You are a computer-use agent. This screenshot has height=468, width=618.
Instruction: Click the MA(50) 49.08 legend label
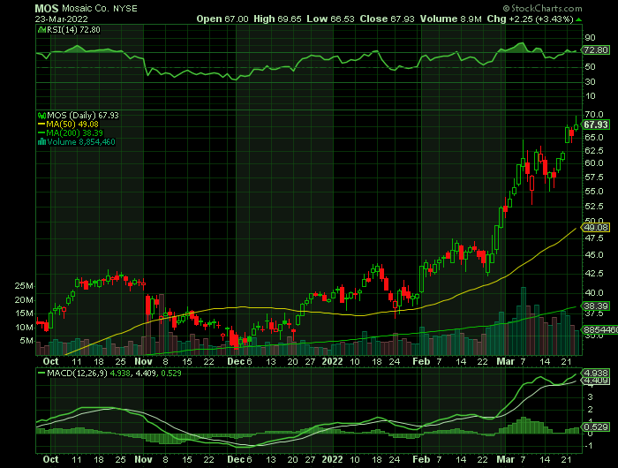[x=72, y=125]
